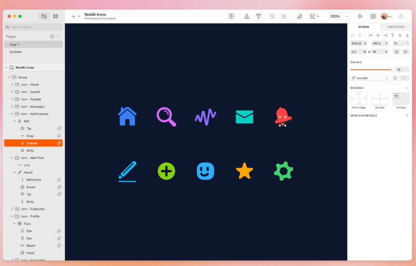Select the orange star on canvas

tap(244, 171)
